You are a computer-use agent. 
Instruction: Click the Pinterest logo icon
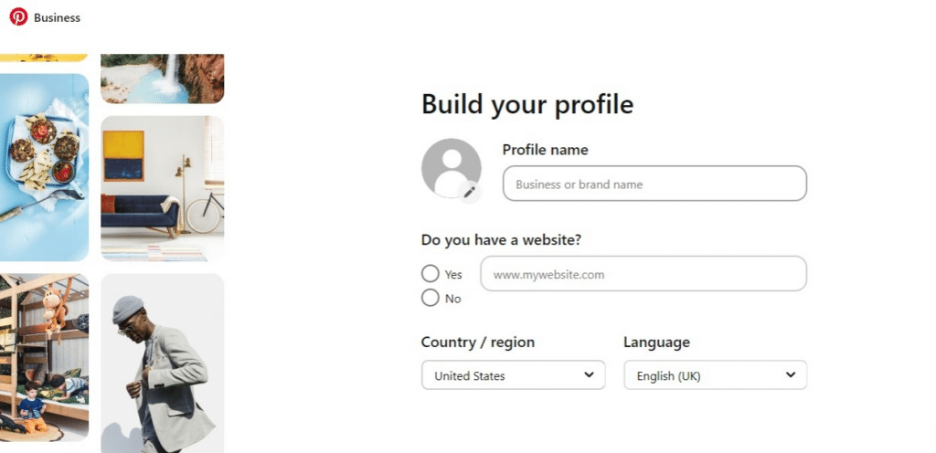pyautogui.click(x=18, y=16)
